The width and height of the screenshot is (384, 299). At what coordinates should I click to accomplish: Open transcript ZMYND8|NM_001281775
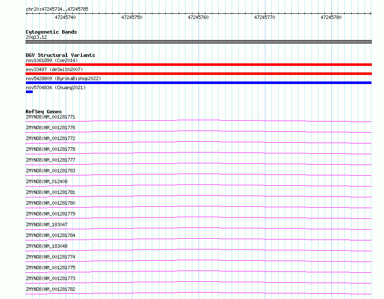pos(50,268)
